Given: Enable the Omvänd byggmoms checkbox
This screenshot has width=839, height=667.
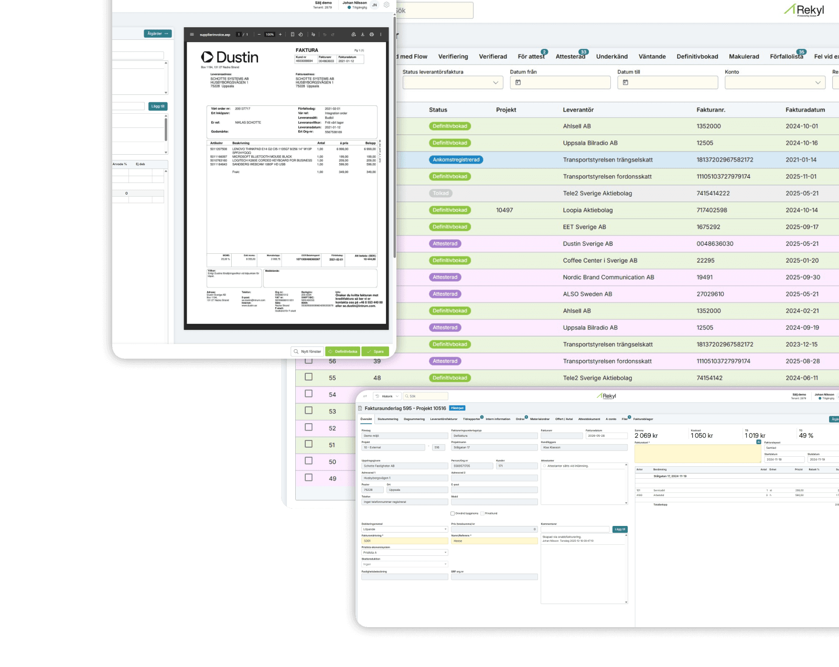Looking at the screenshot, I should (x=453, y=513).
